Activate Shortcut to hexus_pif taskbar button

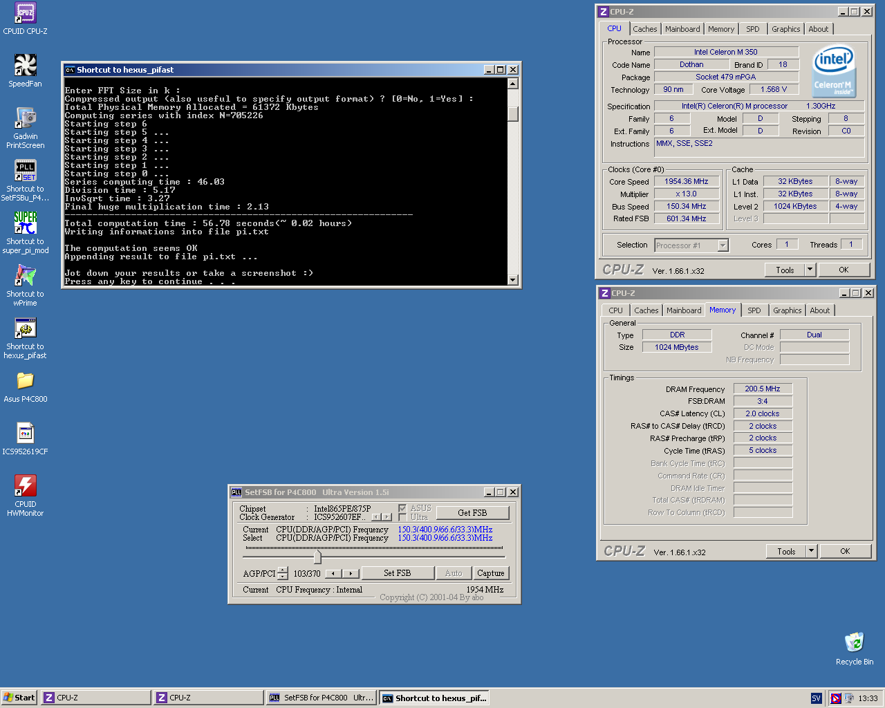coord(434,698)
